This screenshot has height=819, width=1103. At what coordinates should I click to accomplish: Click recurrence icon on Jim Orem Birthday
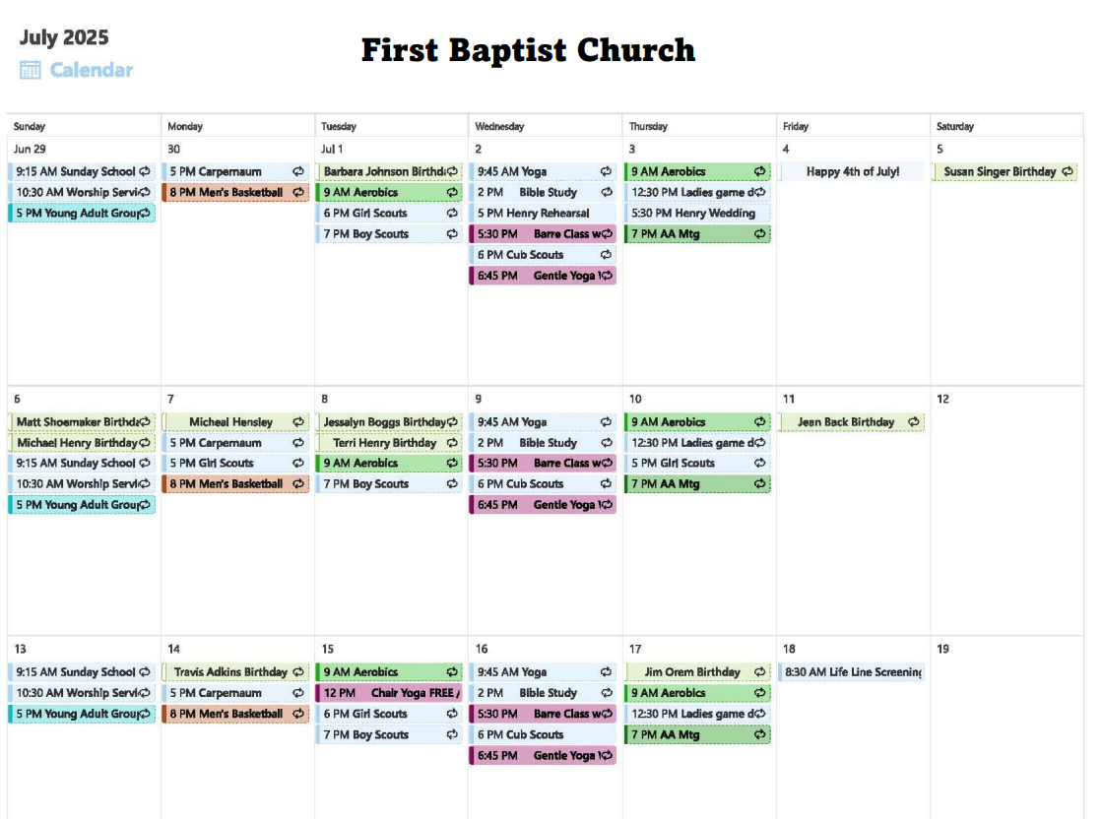click(759, 672)
